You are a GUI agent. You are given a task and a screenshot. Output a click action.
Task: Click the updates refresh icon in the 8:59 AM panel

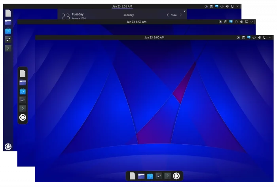pyautogui.click(x=236, y=22)
